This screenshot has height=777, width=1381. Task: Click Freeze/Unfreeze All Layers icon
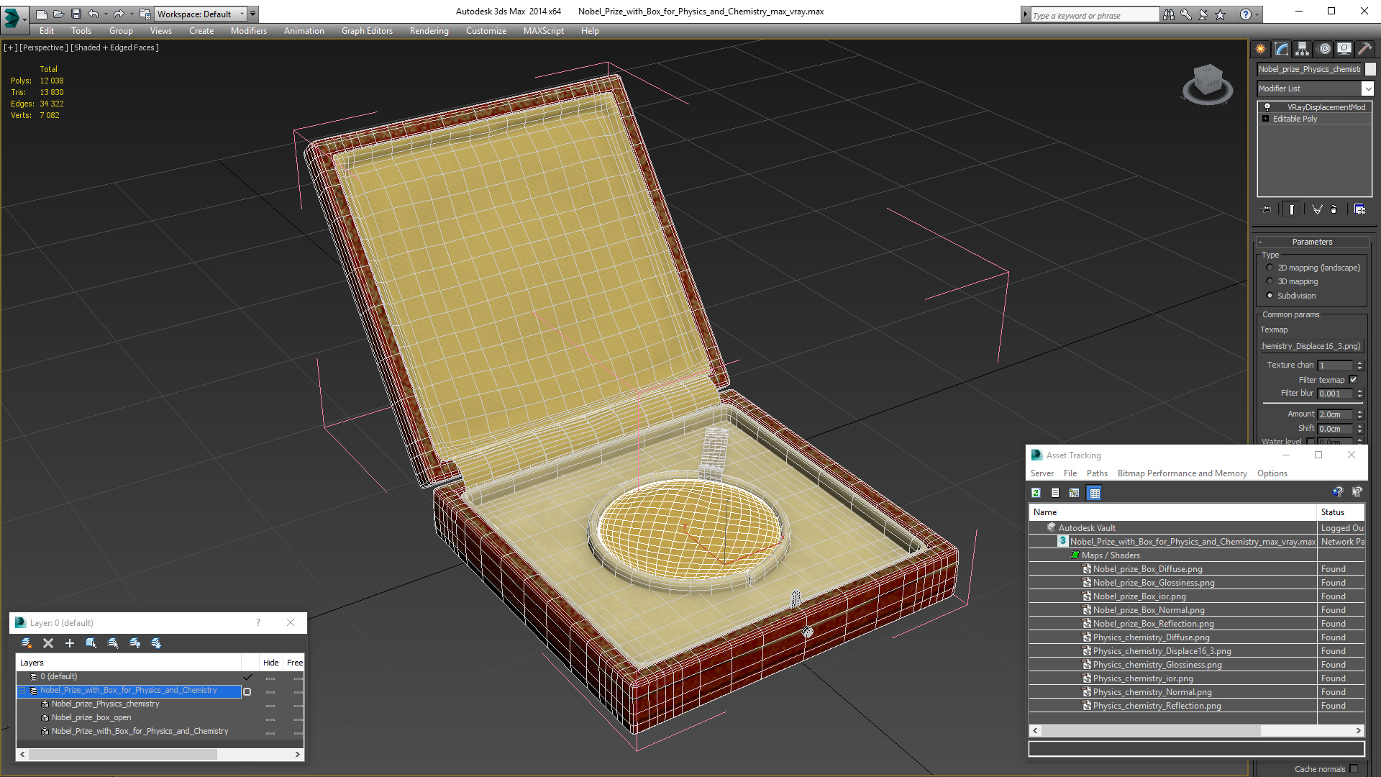click(x=156, y=643)
